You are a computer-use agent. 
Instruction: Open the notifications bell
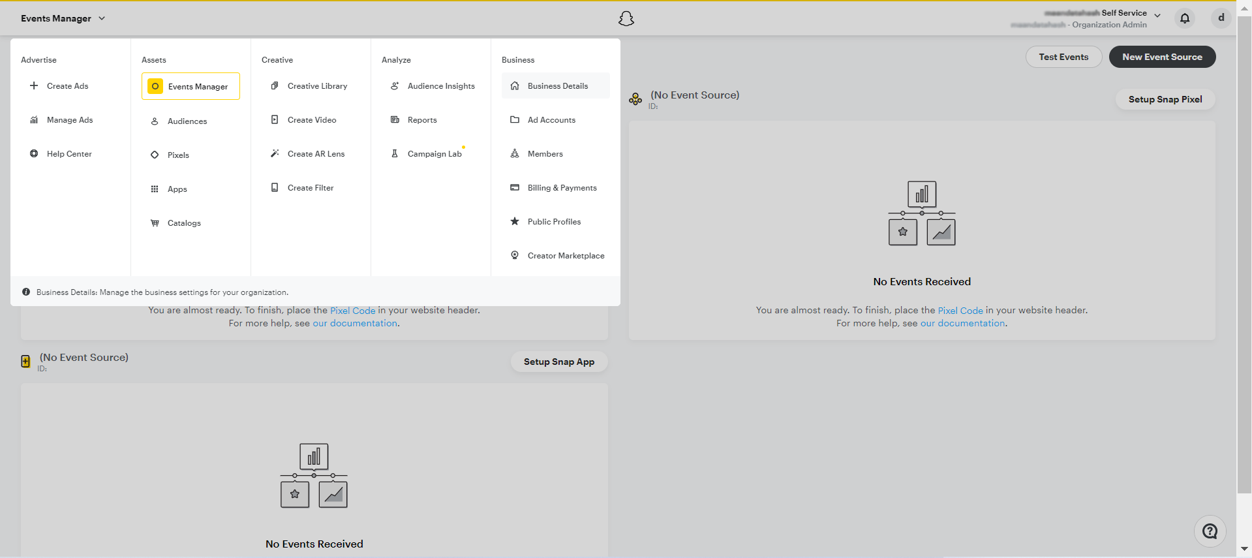1185,18
